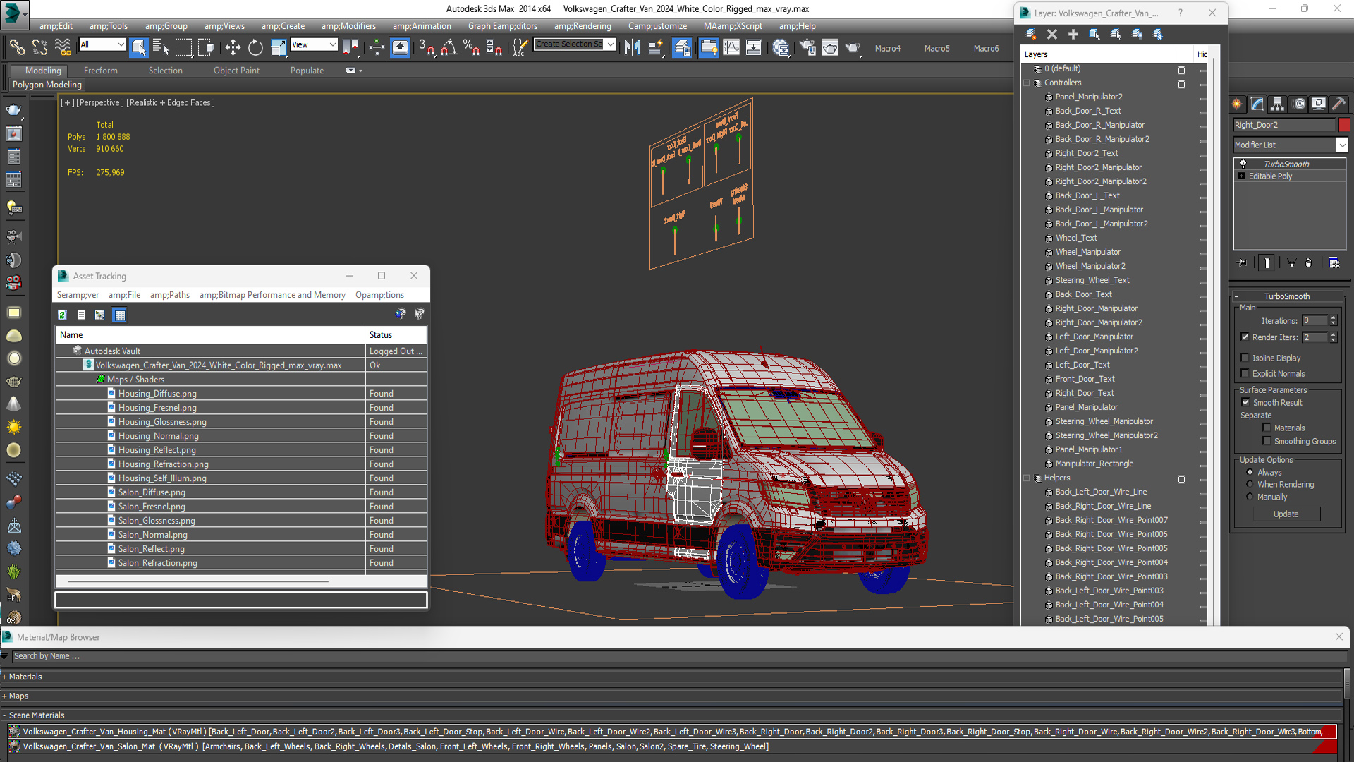Click Delete layer X icon in Layer dialog
The image size is (1354, 762).
pos(1051,34)
